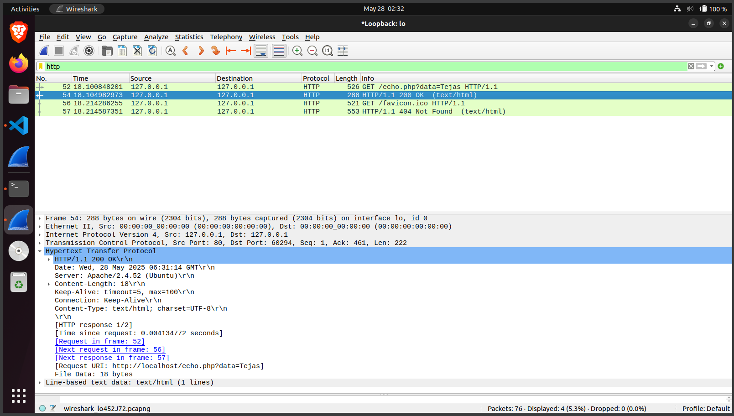Reload this capture file
734x416 pixels.
click(x=152, y=51)
